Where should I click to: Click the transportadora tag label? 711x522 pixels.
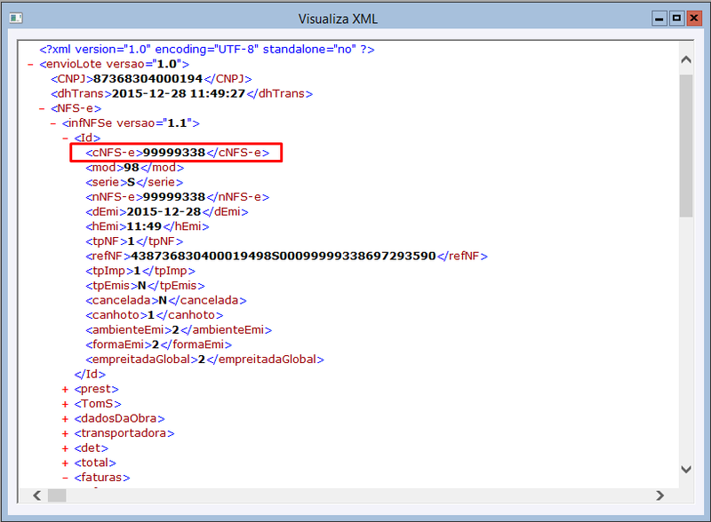pos(124,433)
